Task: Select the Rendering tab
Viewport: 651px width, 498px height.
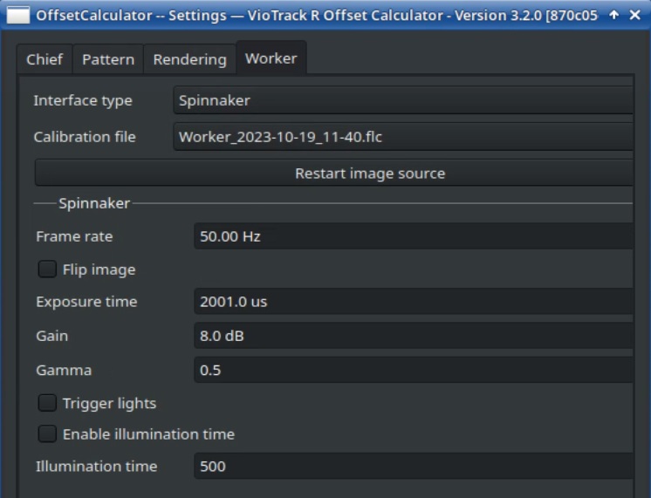Action: (x=189, y=59)
